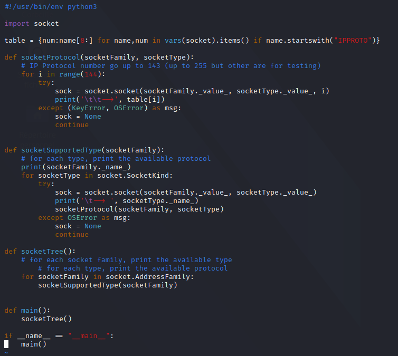Click 'socketSupportedType' in its def line
398x356 pixels.
(61, 150)
